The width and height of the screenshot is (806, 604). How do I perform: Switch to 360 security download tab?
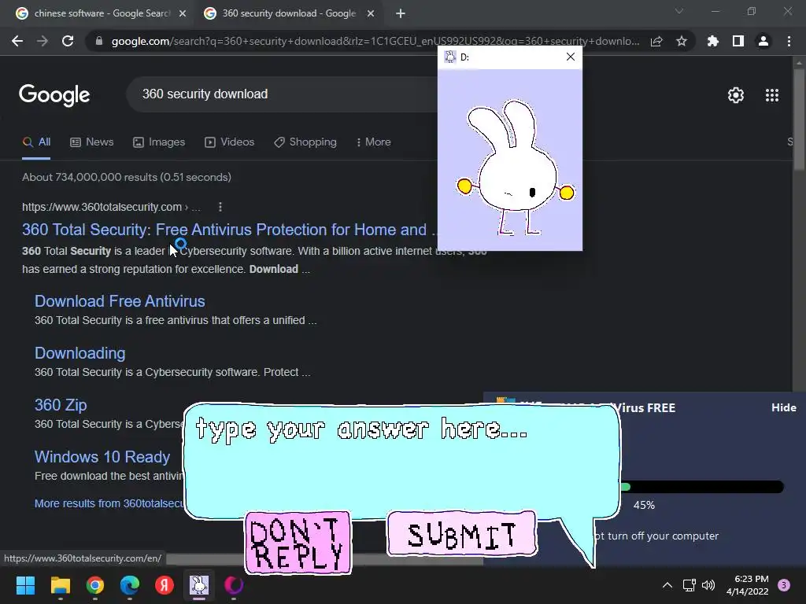(290, 14)
